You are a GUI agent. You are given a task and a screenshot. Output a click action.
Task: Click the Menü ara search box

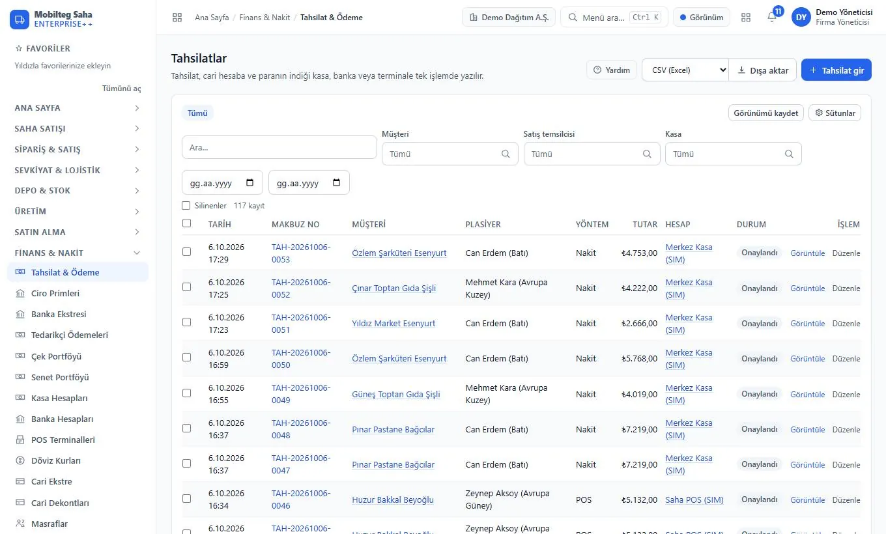tap(614, 18)
